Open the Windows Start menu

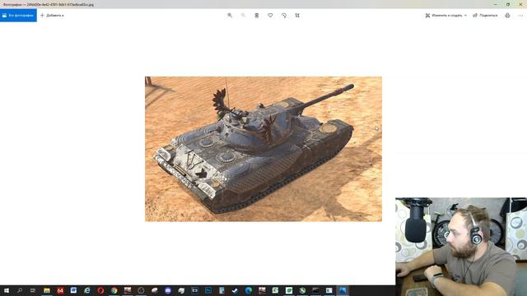(x=7, y=290)
